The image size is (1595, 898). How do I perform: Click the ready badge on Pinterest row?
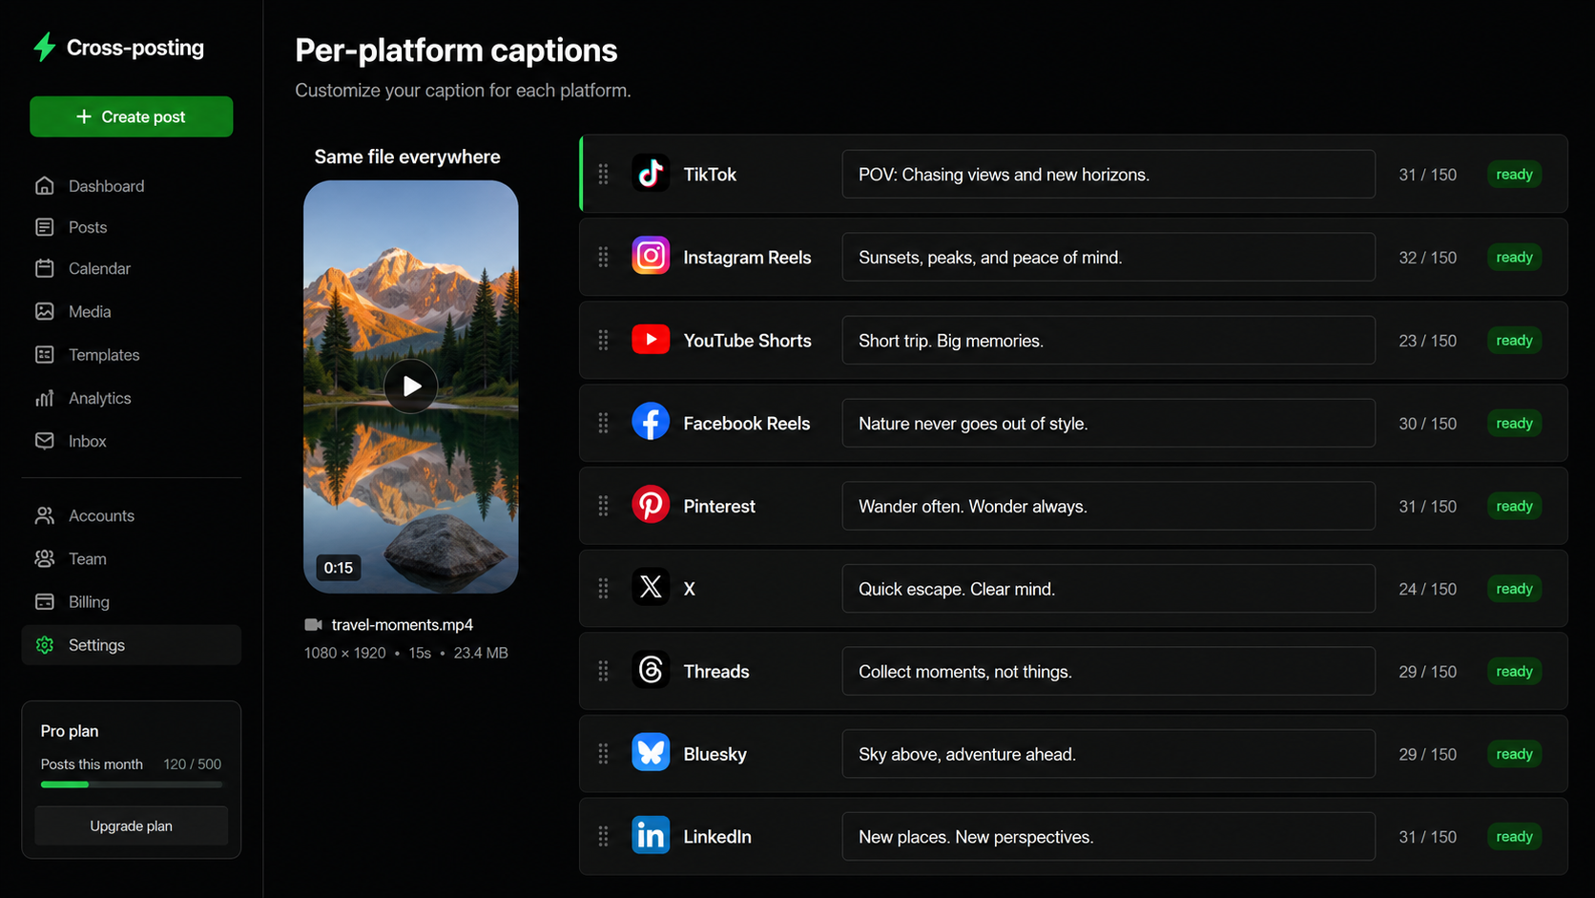1514,506
